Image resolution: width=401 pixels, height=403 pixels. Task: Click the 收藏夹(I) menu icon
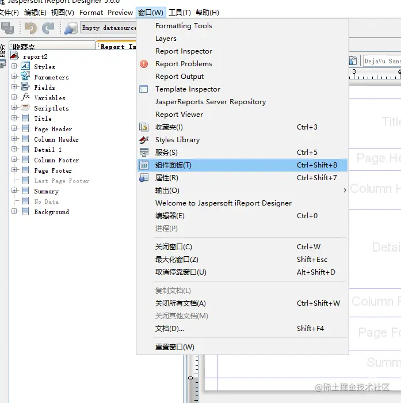[x=144, y=127]
